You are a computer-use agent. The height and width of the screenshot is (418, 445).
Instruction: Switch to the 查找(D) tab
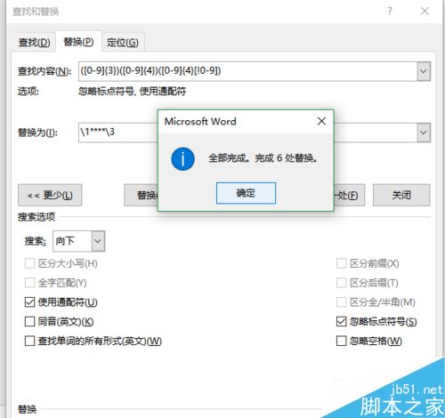tap(34, 43)
